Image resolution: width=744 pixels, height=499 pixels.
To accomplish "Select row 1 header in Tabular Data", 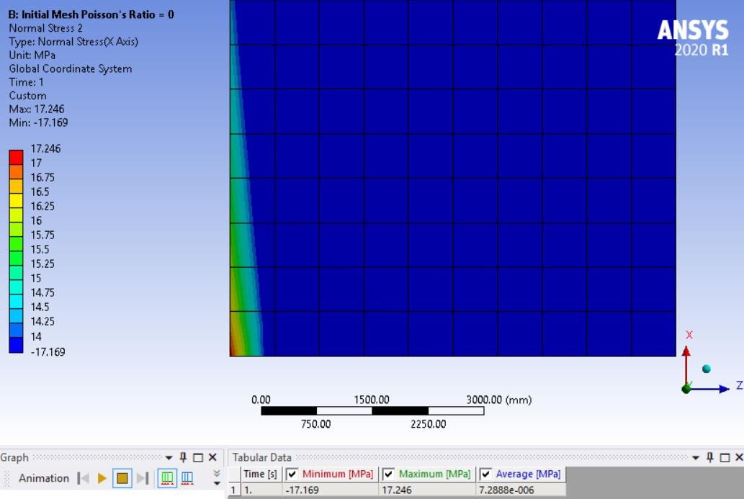I will click(x=233, y=490).
